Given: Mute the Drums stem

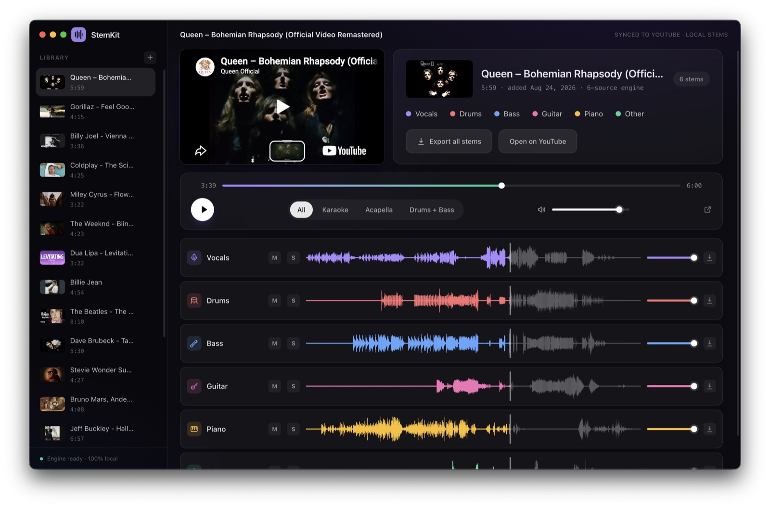Looking at the screenshot, I should pos(274,301).
